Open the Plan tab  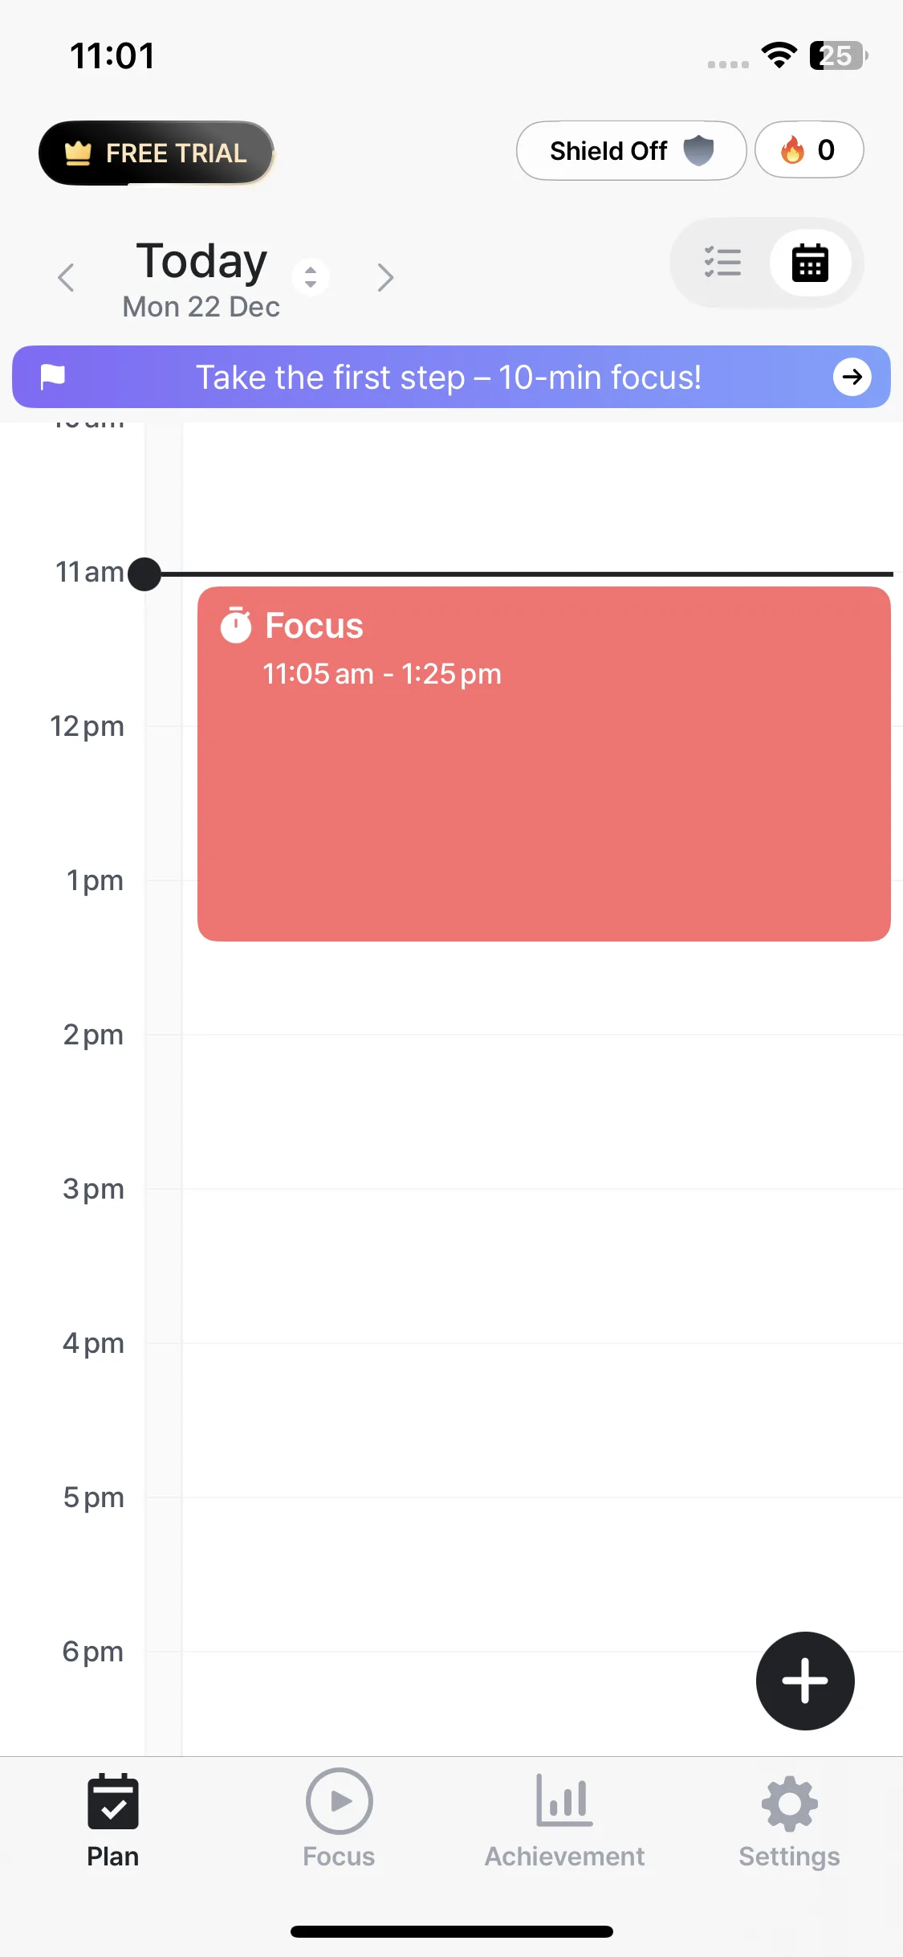click(x=113, y=1819)
